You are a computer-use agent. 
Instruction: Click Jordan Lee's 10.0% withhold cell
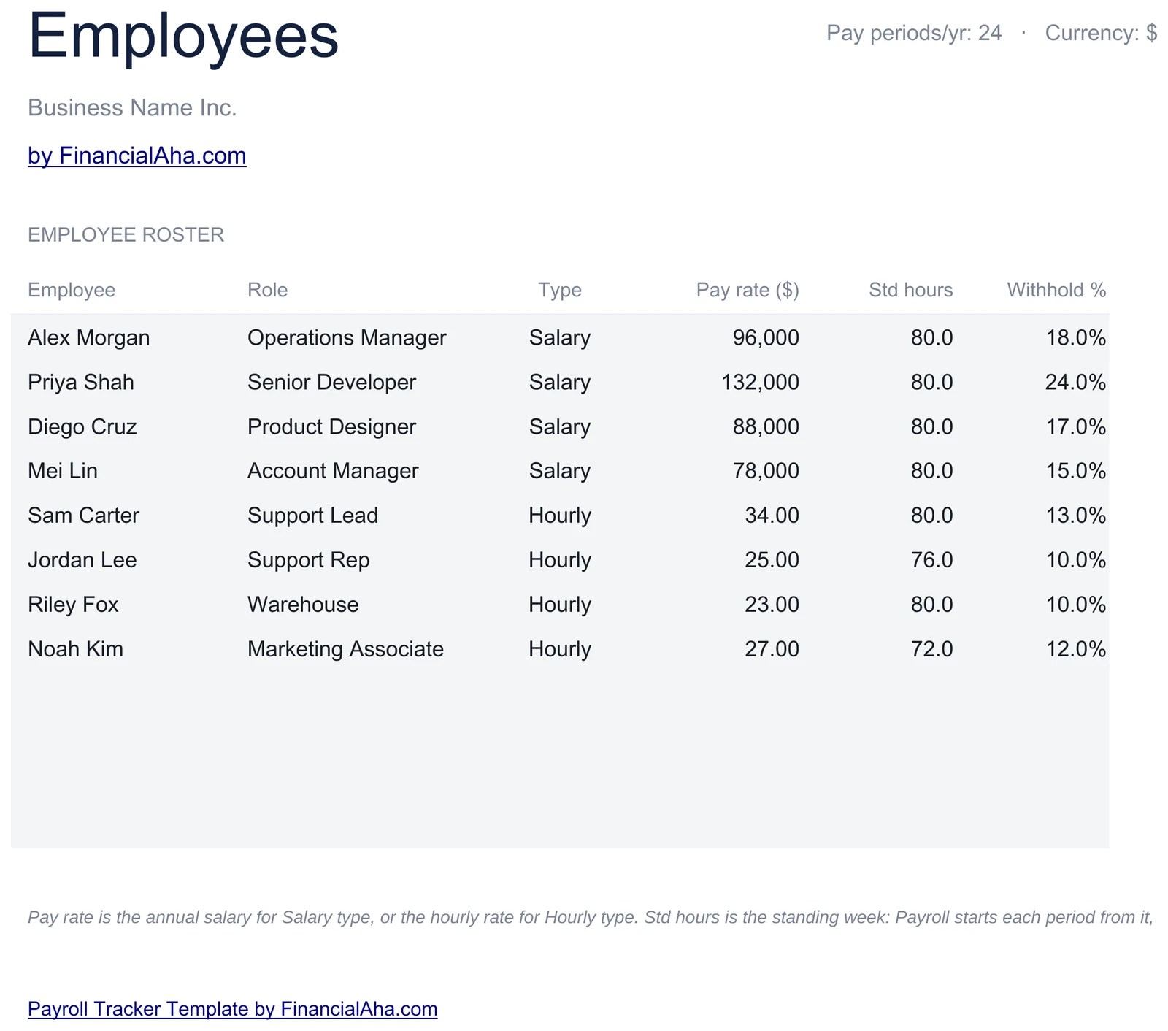tap(1076, 560)
